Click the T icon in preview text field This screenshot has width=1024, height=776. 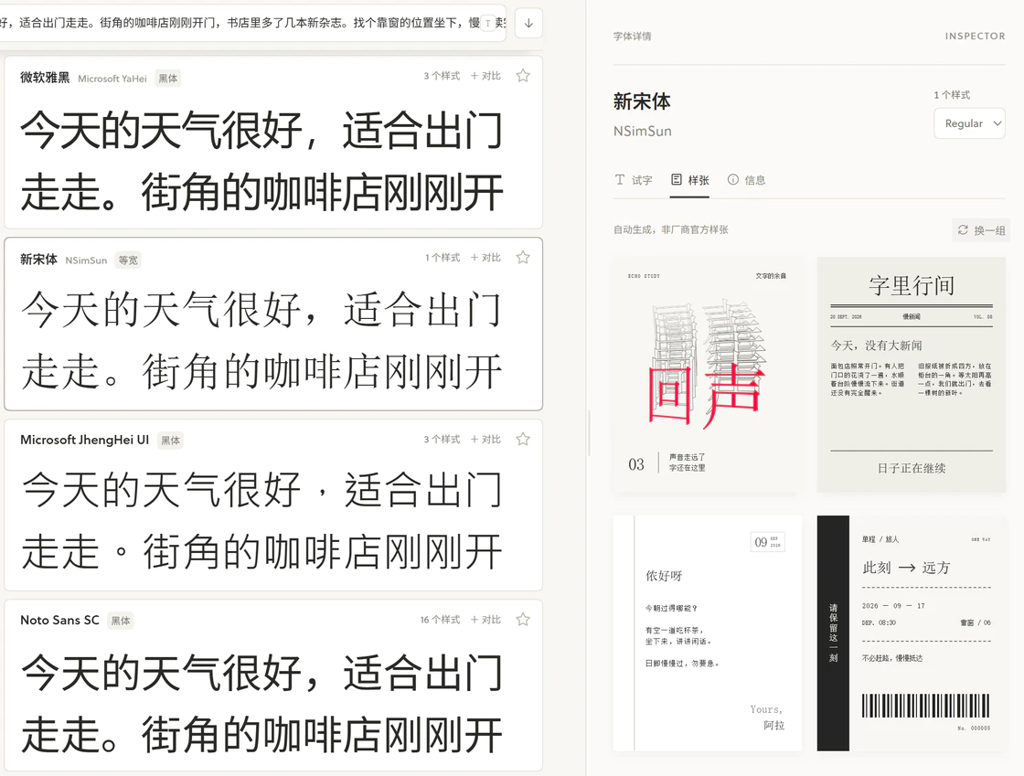point(487,23)
